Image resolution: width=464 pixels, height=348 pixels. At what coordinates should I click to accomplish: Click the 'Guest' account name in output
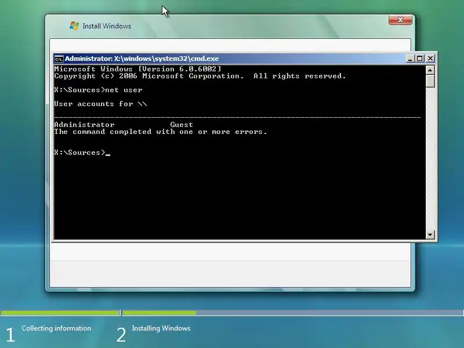click(182, 125)
